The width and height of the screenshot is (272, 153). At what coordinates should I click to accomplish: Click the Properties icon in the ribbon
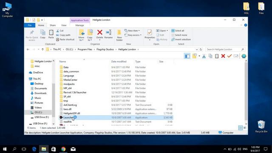pyautogui.click(x=150, y=32)
